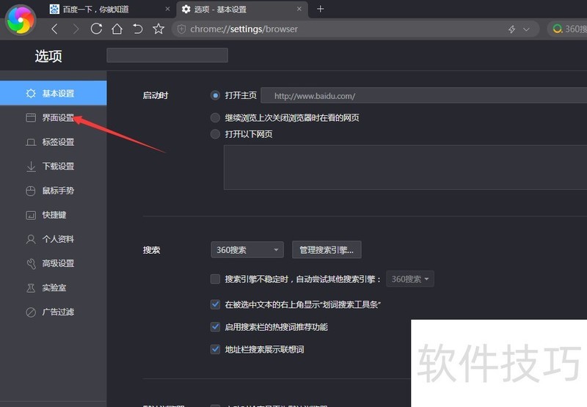Click the lightning speed mode icon

(x=511, y=29)
